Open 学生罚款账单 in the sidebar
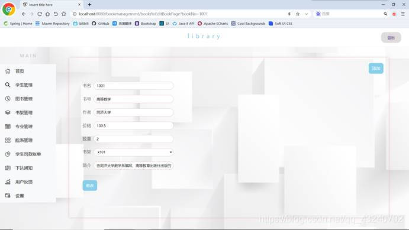The image size is (409, 230). click(28, 154)
